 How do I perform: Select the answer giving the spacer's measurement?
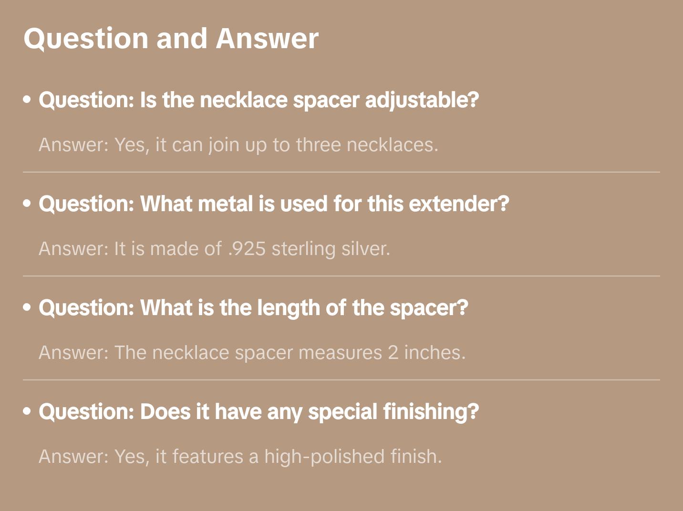tap(252, 353)
